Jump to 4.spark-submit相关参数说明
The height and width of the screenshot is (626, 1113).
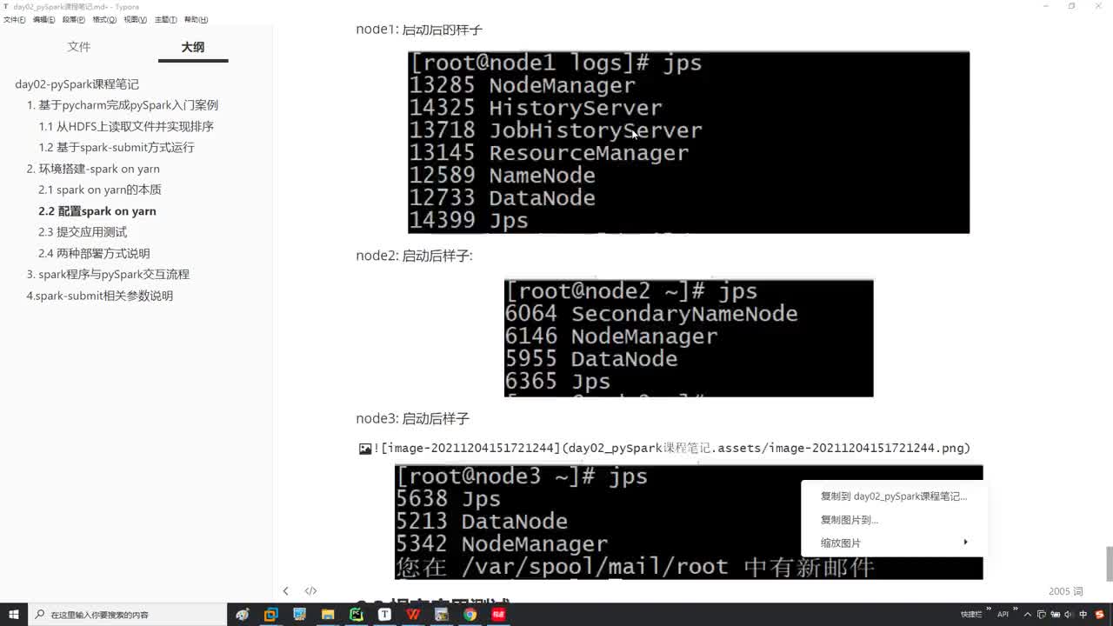tap(100, 296)
